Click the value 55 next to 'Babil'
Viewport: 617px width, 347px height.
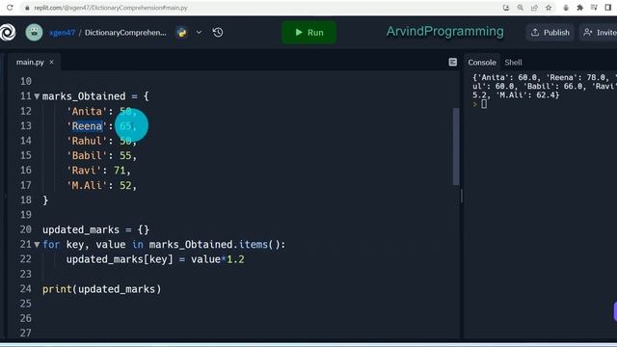125,156
